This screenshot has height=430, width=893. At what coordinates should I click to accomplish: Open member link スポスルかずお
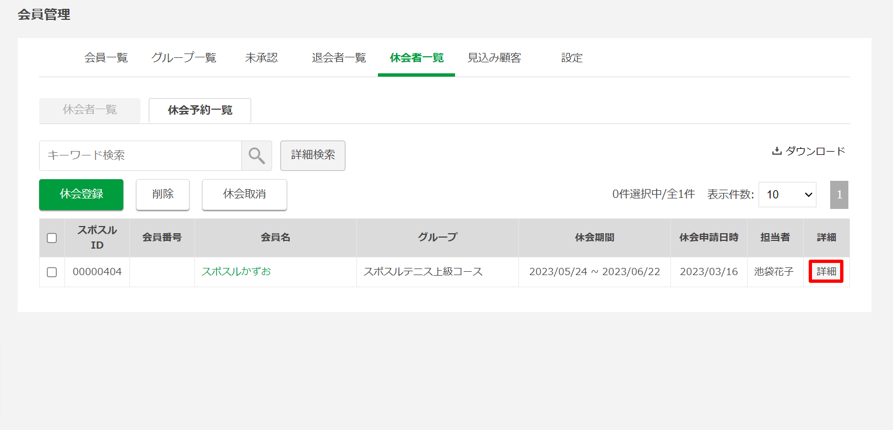236,271
